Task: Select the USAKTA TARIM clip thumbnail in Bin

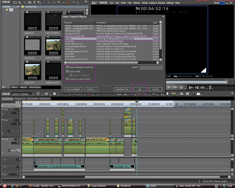Action: click(54, 46)
